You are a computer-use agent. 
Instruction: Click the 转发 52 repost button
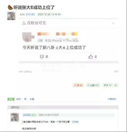[108, 85]
